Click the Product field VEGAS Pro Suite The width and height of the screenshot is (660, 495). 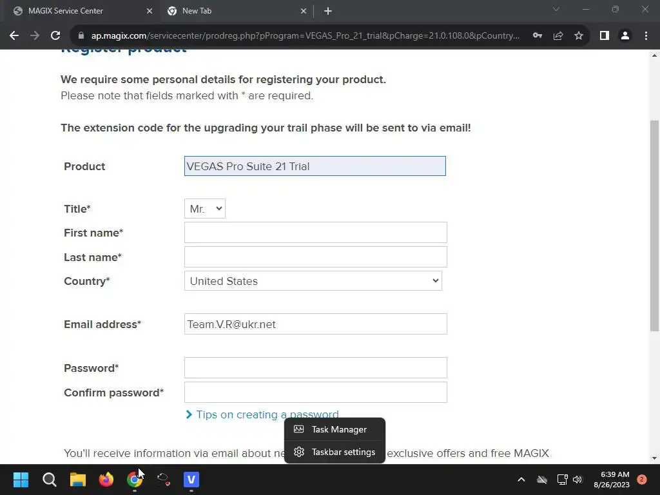click(x=315, y=166)
